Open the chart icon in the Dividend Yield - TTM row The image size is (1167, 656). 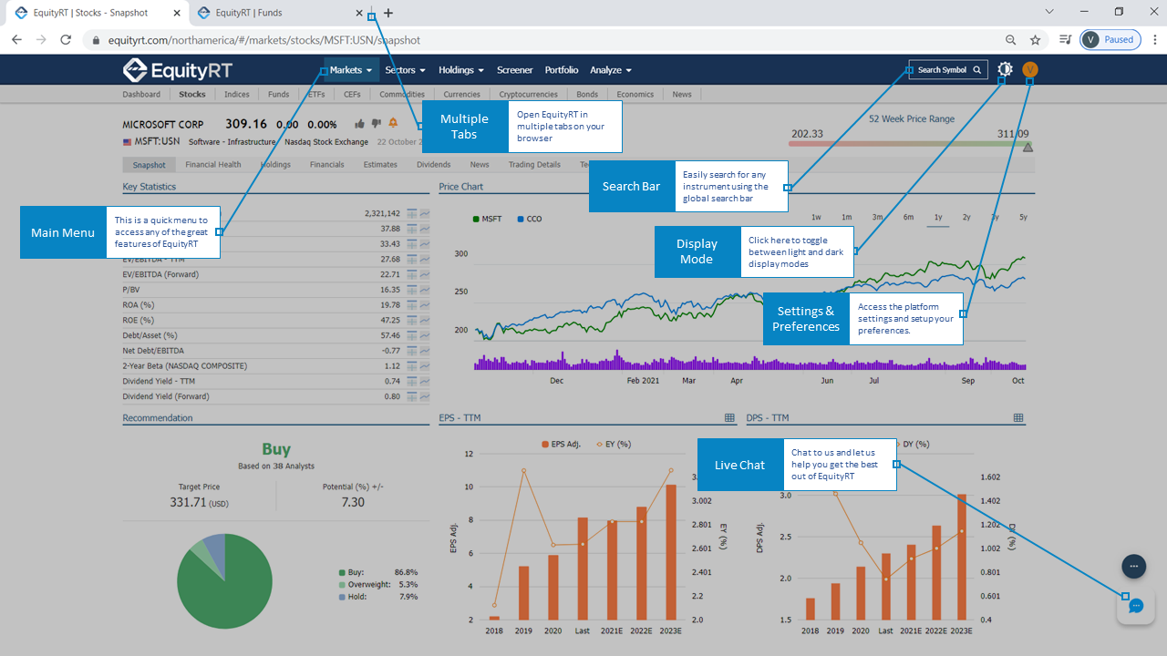[425, 382]
